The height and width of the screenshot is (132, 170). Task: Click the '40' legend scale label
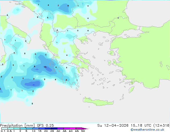71,131
